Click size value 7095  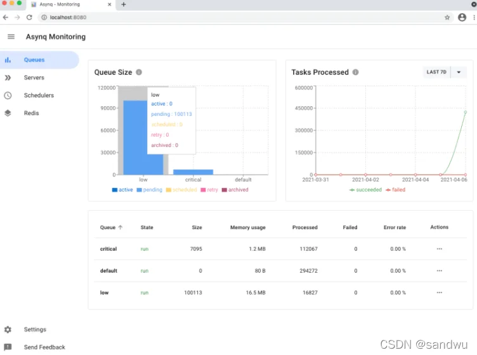coord(196,249)
